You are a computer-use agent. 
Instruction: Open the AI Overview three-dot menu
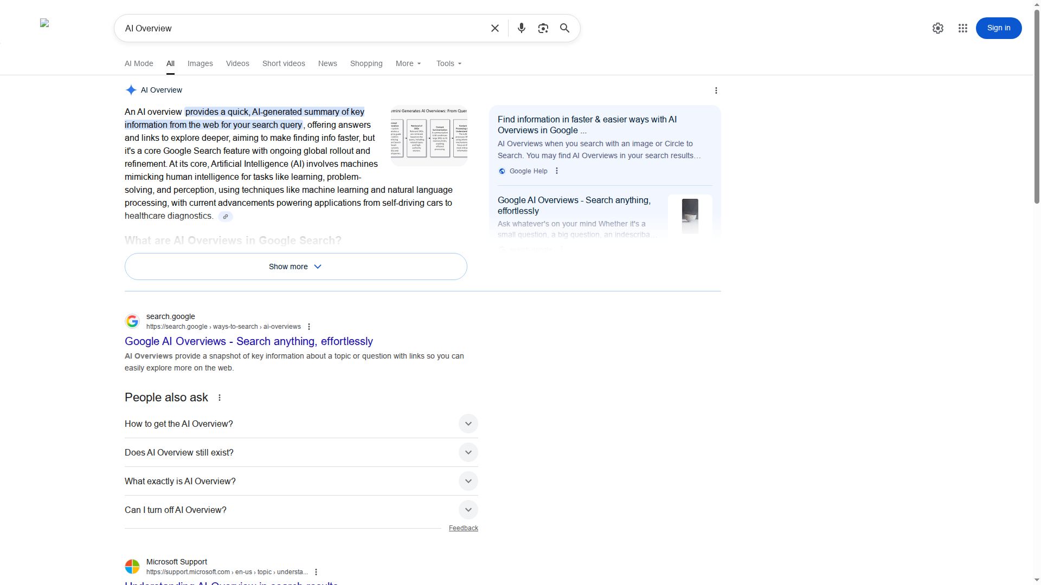pos(716,90)
